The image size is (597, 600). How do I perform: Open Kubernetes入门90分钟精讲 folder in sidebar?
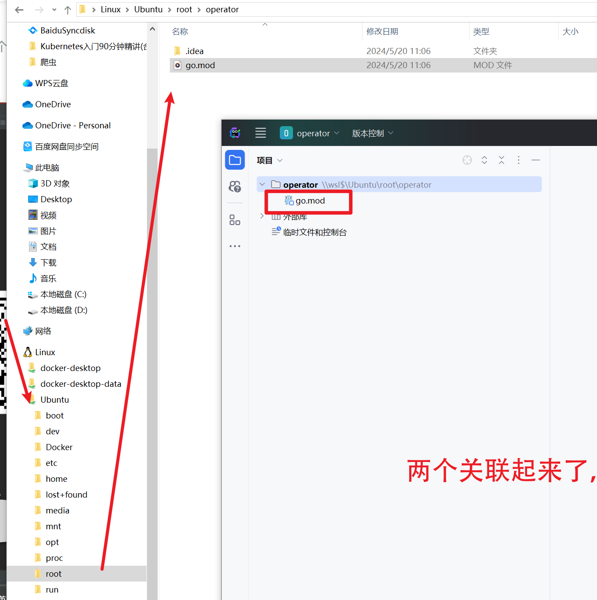87,46
